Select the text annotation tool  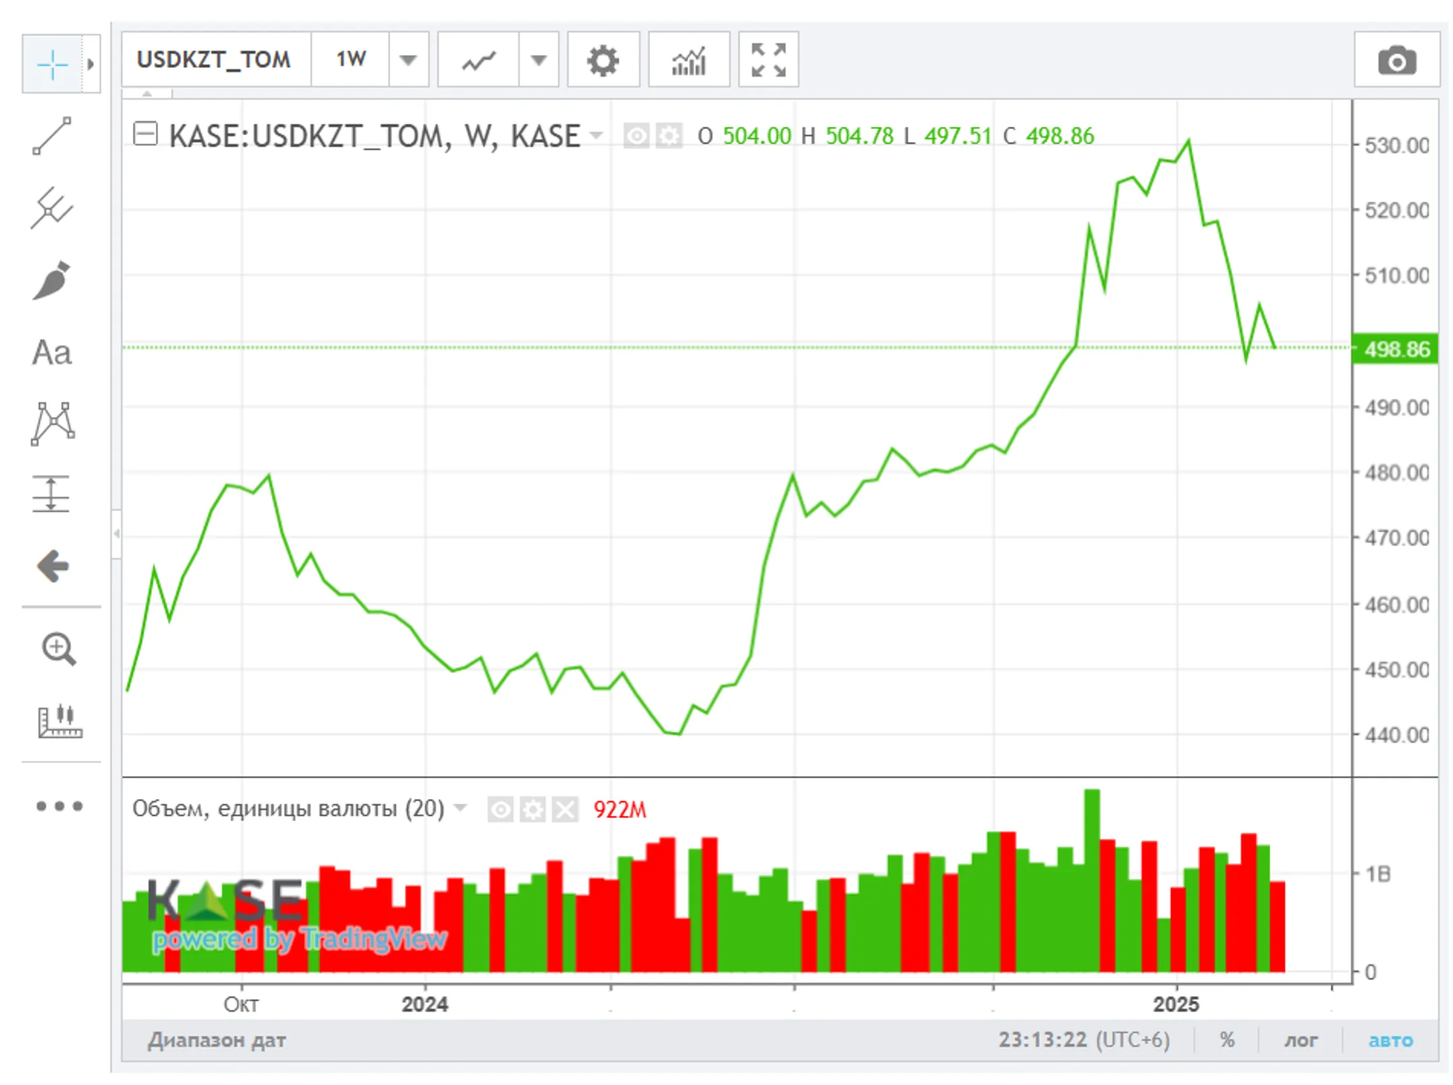click(x=52, y=352)
